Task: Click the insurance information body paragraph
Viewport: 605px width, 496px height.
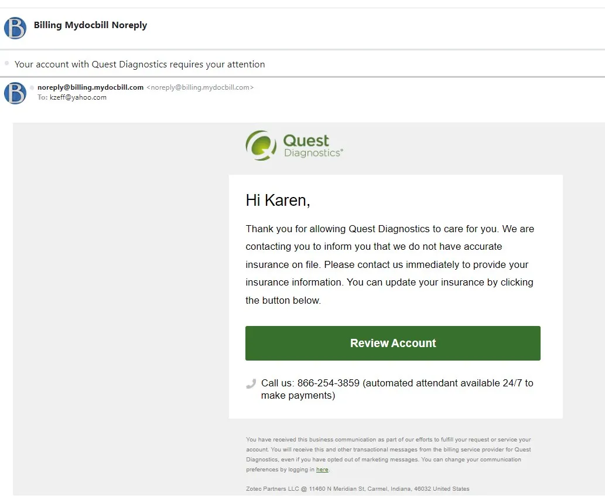Action: [x=389, y=264]
